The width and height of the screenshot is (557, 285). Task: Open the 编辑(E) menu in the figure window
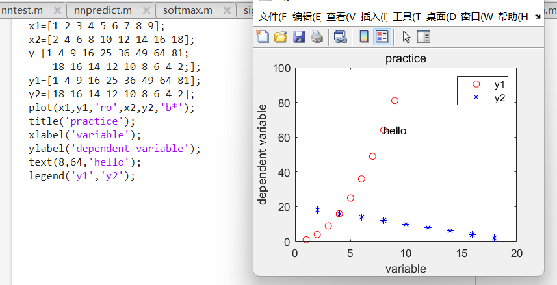[307, 16]
